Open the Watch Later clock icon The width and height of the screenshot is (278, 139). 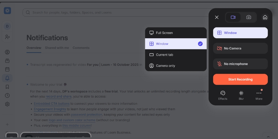pos(7,95)
